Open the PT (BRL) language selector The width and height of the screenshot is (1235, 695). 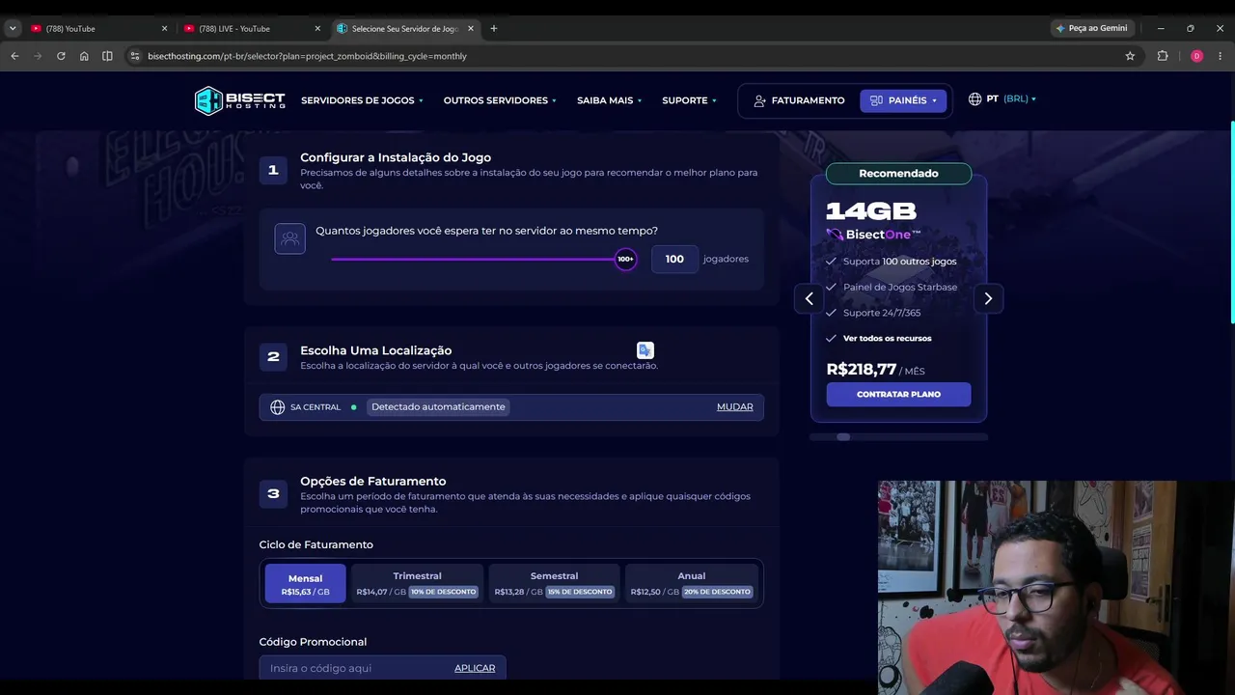(x=1002, y=98)
